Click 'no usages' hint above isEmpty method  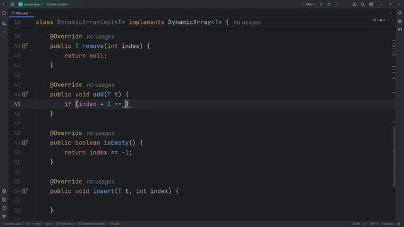point(100,133)
